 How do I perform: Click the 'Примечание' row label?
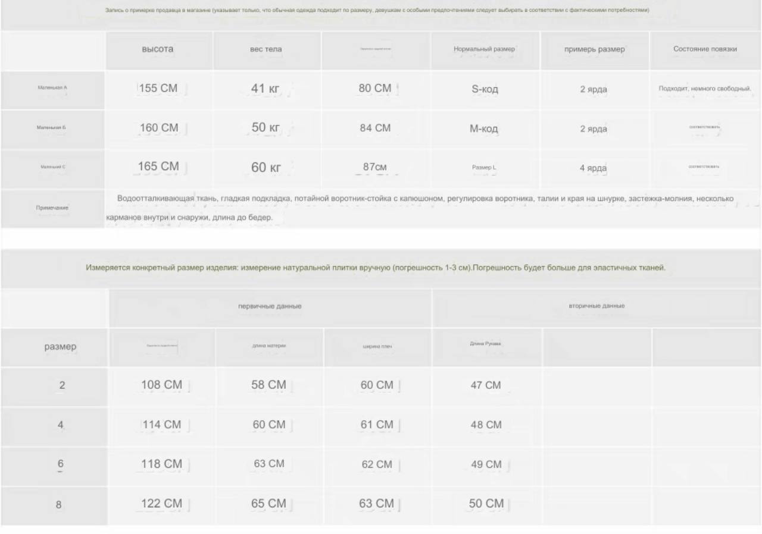(x=52, y=208)
